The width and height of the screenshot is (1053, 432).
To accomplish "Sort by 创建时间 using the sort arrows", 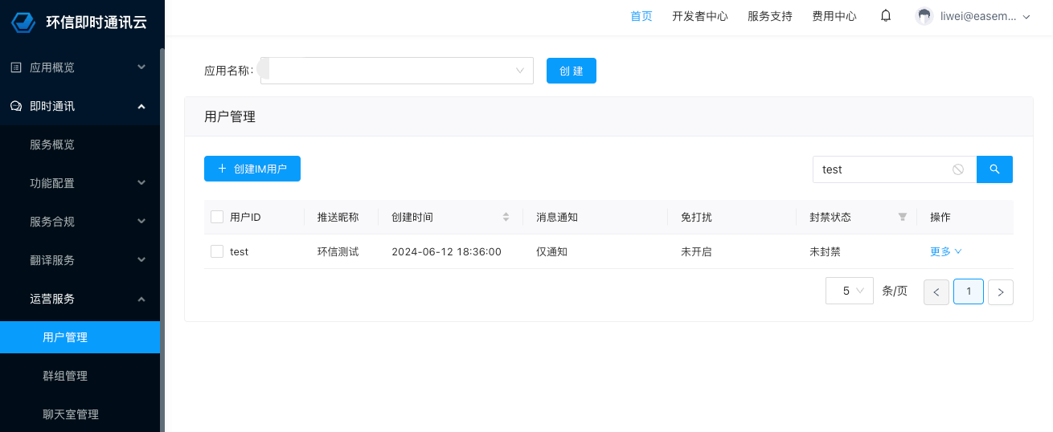I will (506, 217).
